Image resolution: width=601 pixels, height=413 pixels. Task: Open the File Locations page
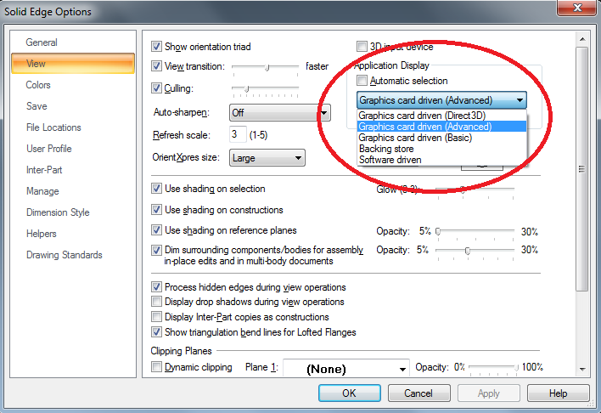tap(53, 127)
